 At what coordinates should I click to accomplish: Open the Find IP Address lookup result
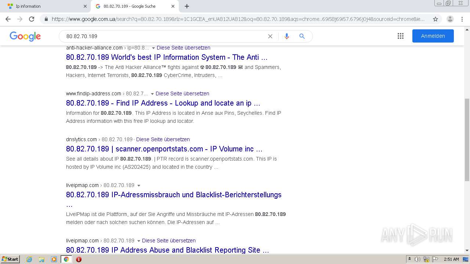163,103
